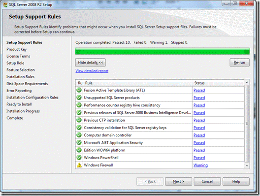Select Complete step in sidebar

pyautogui.click(x=15, y=118)
